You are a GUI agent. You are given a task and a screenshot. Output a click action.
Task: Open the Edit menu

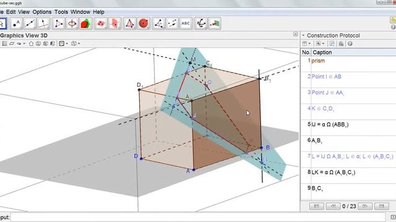click(x=11, y=12)
